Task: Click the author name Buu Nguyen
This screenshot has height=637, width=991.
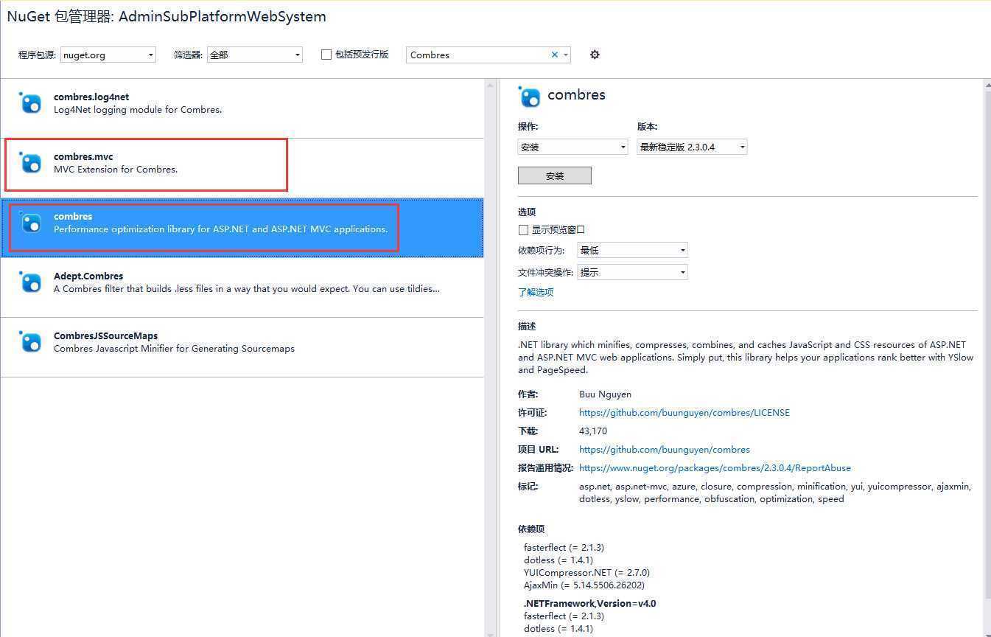Action: pyautogui.click(x=605, y=394)
